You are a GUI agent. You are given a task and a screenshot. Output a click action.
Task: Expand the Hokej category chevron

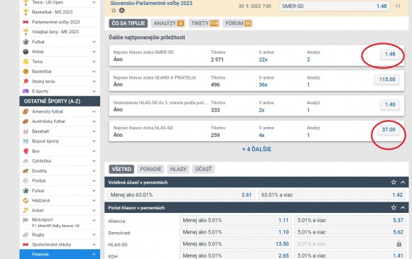[94, 52]
